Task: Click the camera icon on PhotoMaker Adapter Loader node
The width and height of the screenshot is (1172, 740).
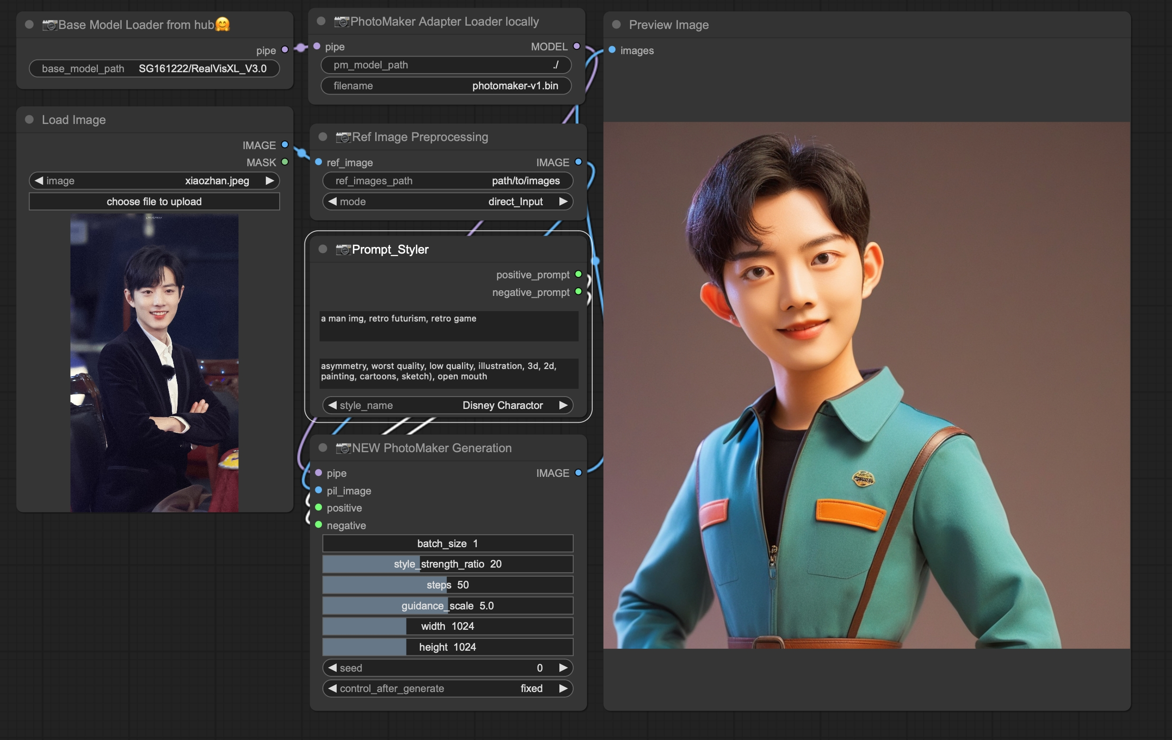Action: 343,21
